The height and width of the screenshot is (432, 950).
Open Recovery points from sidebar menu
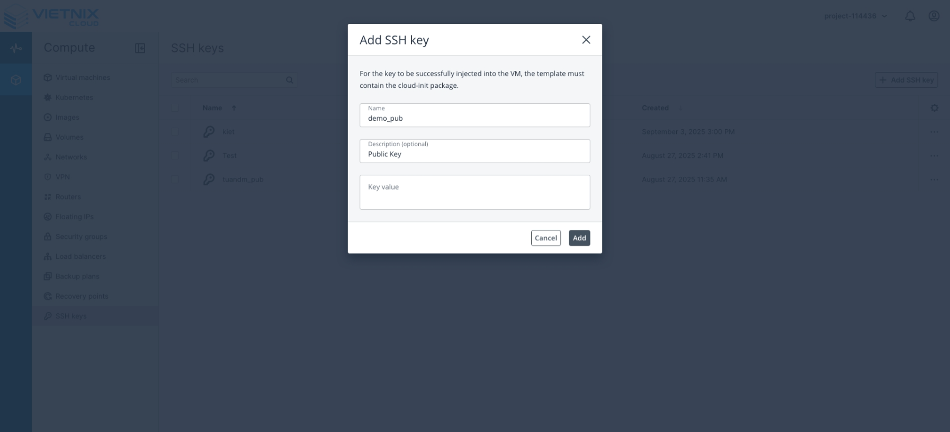(48, 296)
